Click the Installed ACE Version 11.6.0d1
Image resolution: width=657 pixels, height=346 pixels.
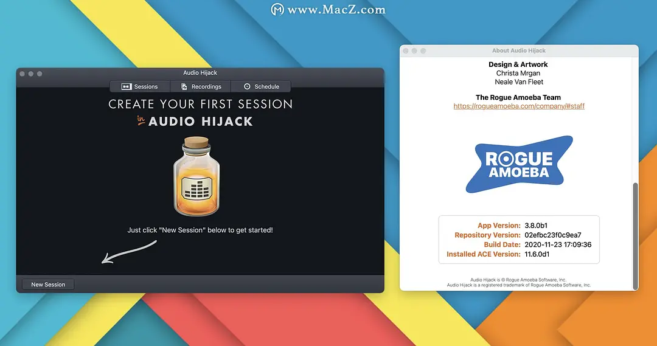pyautogui.click(x=537, y=254)
